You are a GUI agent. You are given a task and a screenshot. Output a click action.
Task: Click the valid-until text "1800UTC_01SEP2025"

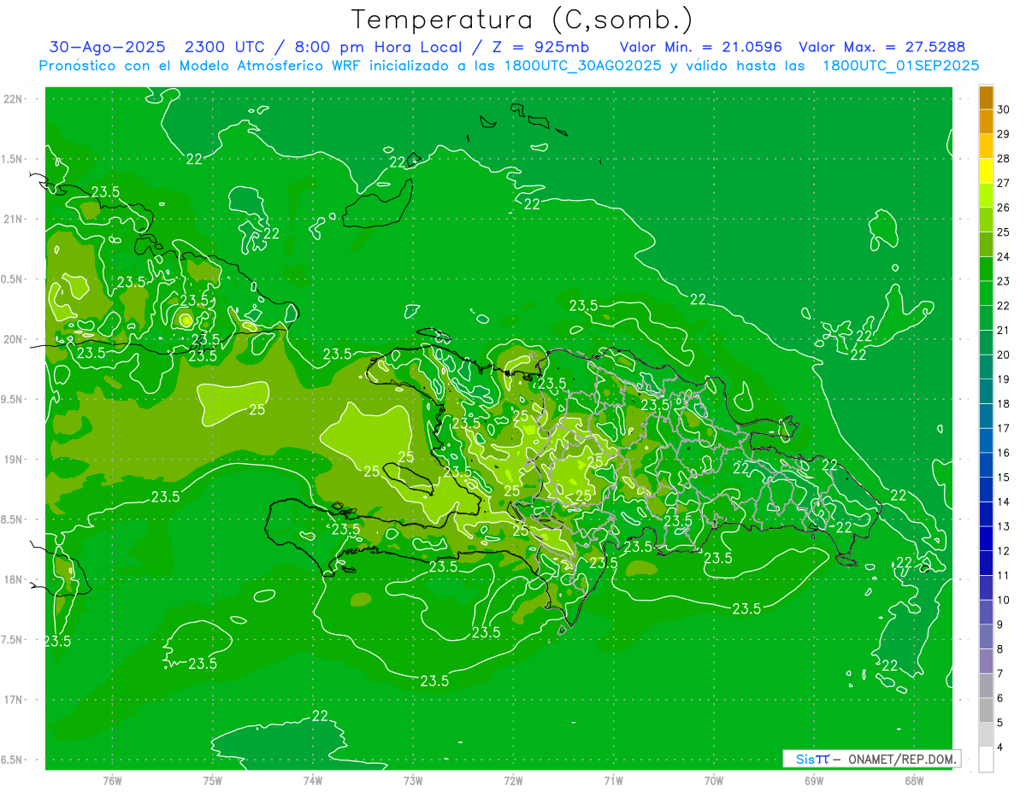[x=900, y=66]
